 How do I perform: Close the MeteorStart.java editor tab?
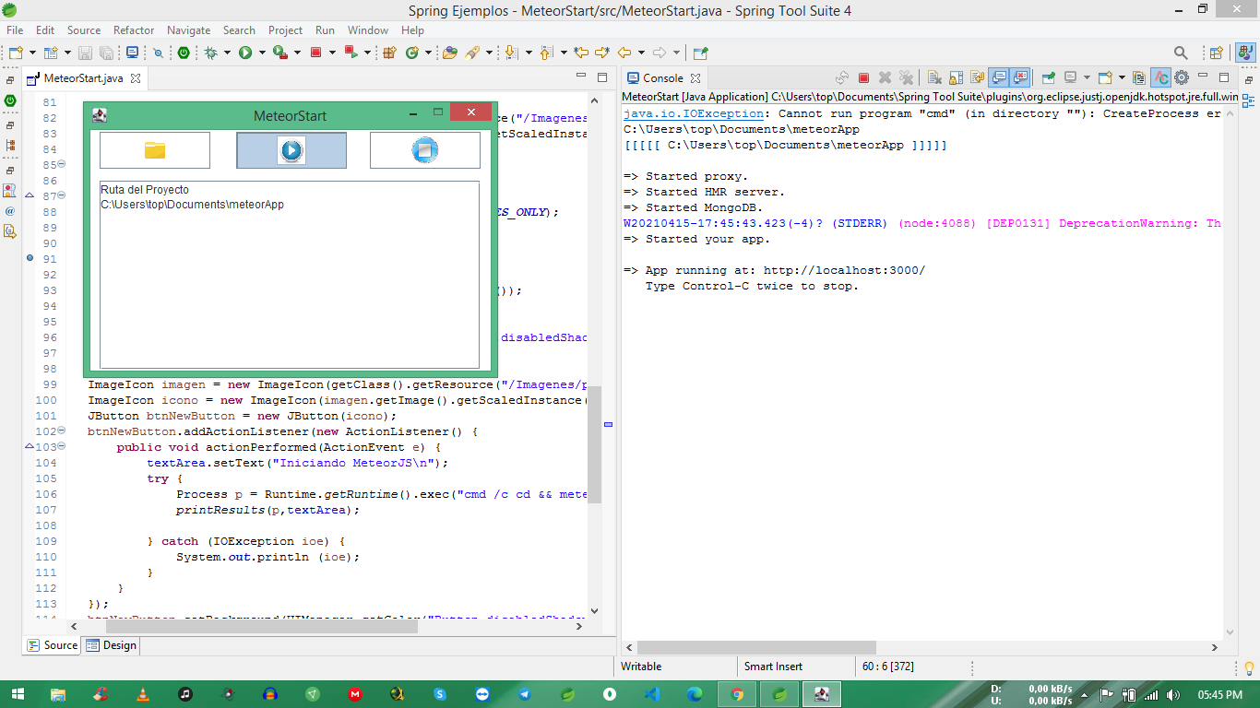135,78
